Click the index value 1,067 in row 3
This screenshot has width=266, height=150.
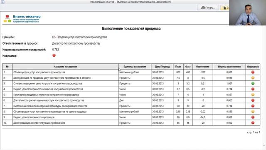coord(229,83)
